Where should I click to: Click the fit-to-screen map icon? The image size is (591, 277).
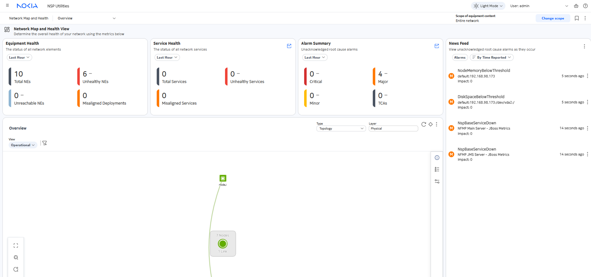(16, 246)
